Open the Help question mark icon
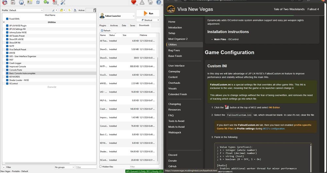 point(159,2)
